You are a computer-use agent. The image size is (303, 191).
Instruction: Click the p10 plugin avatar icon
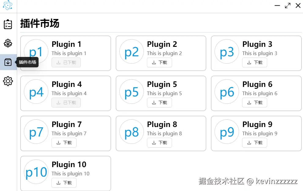coord(36,172)
